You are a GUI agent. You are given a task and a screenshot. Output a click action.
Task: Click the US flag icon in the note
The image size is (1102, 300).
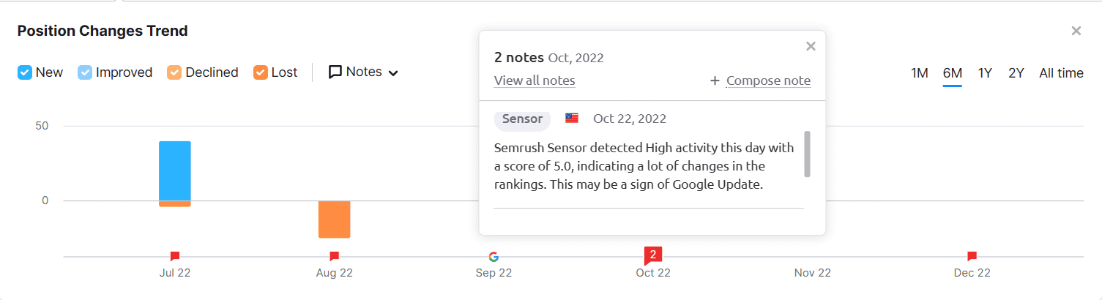coord(572,118)
